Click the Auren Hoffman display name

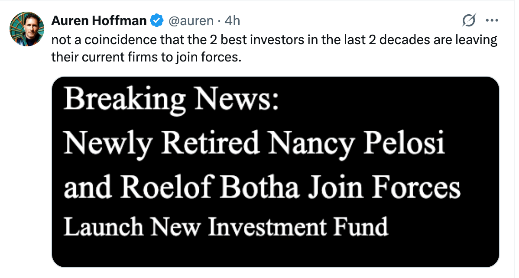[x=99, y=20]
